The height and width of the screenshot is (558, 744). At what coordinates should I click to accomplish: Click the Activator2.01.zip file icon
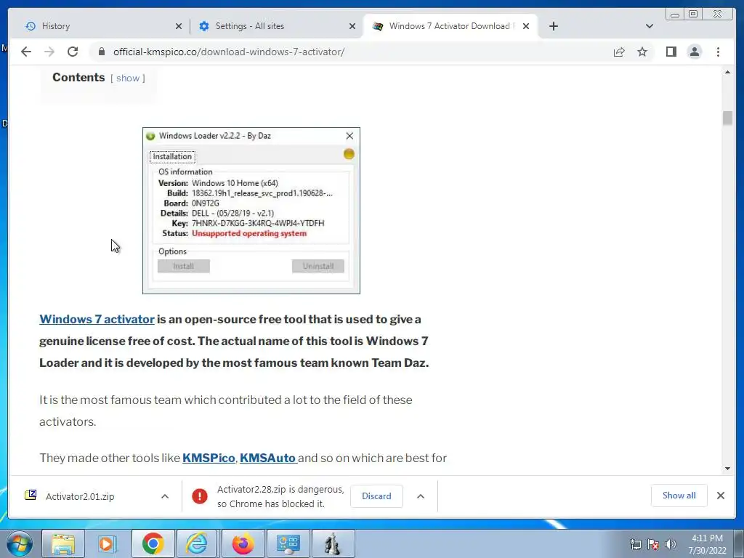[x=31, y=496]
